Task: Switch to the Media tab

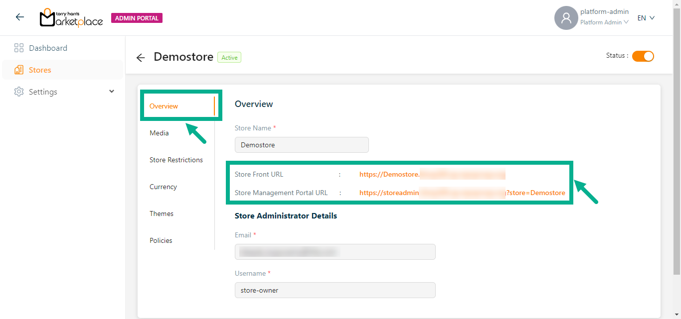Action: pyautogui.click(x=159, y=133)
